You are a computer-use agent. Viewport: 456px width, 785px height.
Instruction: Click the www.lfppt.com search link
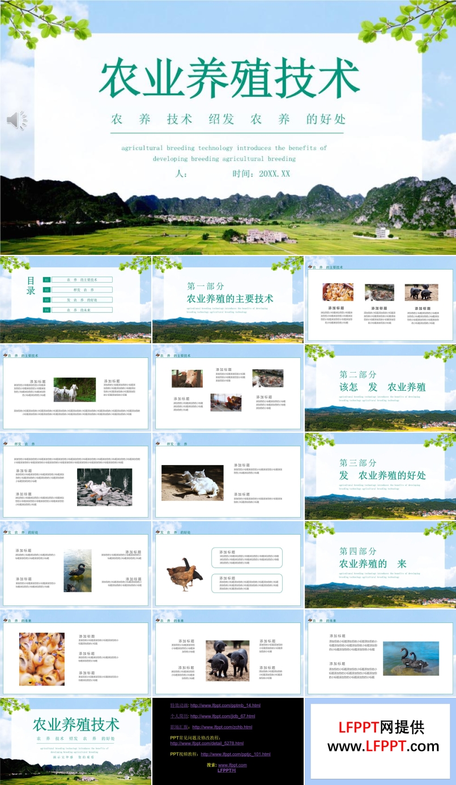point(232,765)
